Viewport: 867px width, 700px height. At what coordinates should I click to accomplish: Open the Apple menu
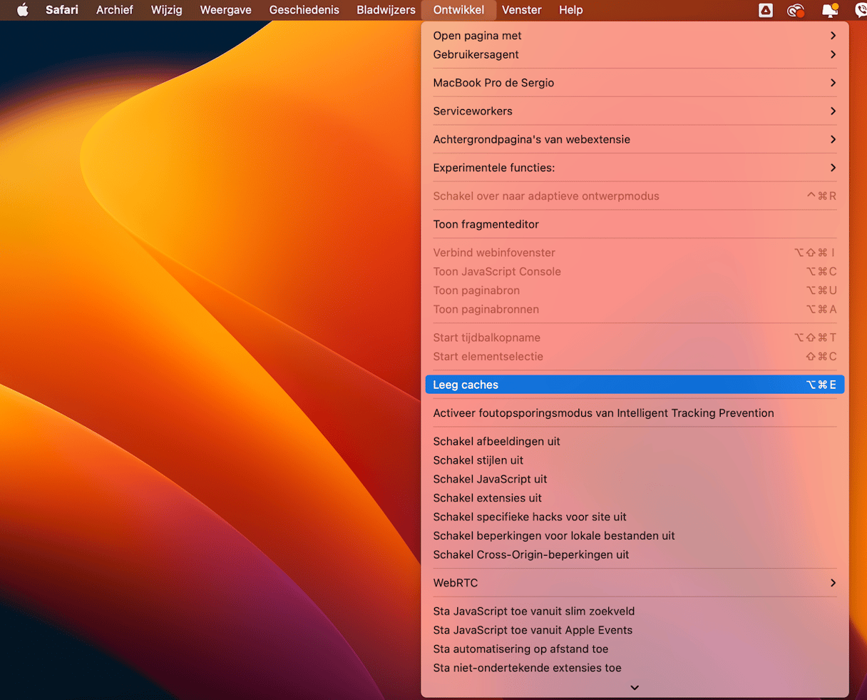coord(23,10)
